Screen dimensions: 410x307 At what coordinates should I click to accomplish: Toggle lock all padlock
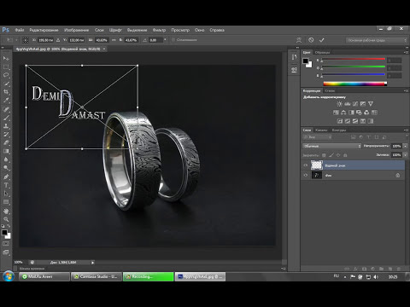(345, 155)
